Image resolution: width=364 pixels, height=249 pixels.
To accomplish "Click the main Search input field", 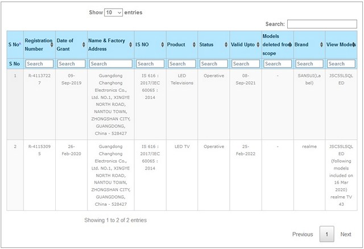I will click(322, 24).
